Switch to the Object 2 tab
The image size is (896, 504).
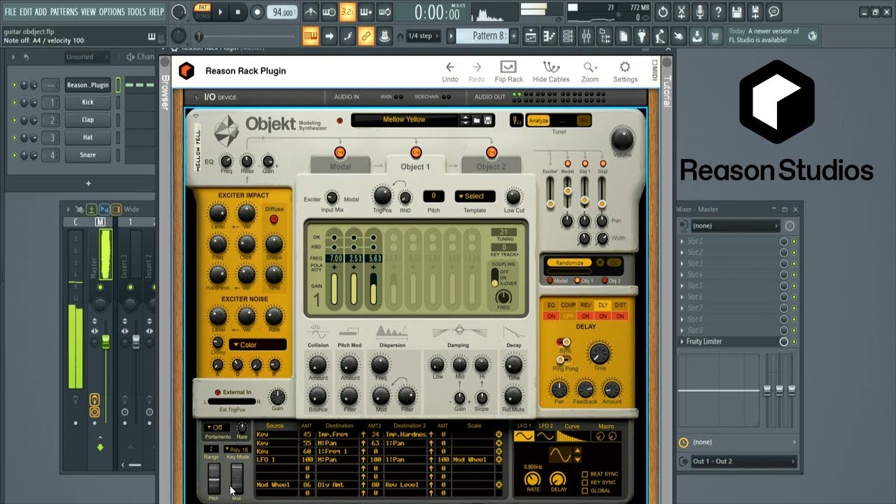click(x=491, y=167)
